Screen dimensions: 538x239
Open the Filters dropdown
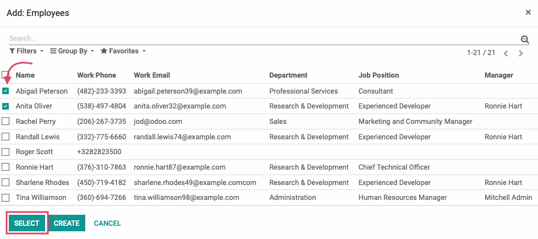click(x=26, y=51)
